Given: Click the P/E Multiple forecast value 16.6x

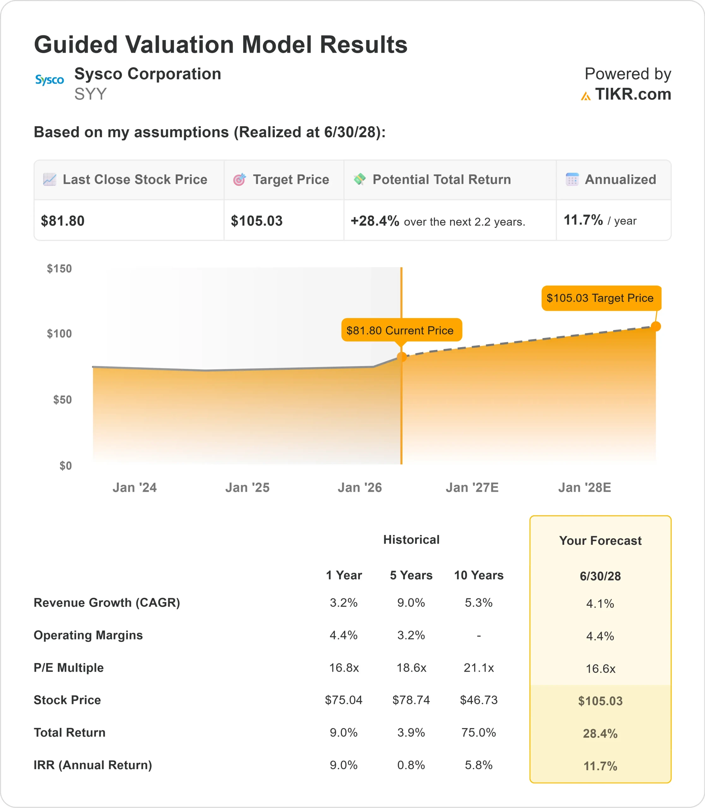Looking at the screenshot, I should coord(600,668).
